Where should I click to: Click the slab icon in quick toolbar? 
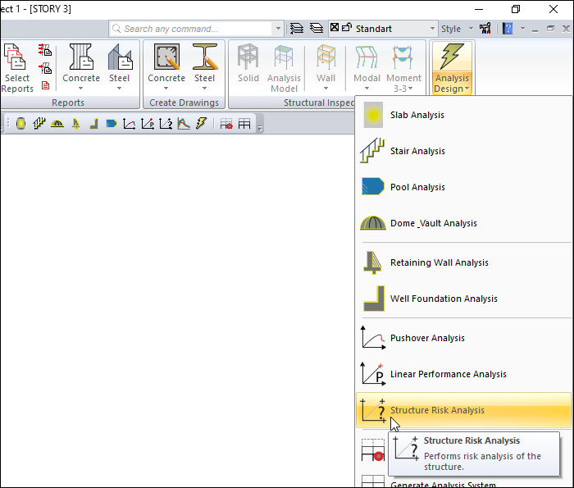20,124
